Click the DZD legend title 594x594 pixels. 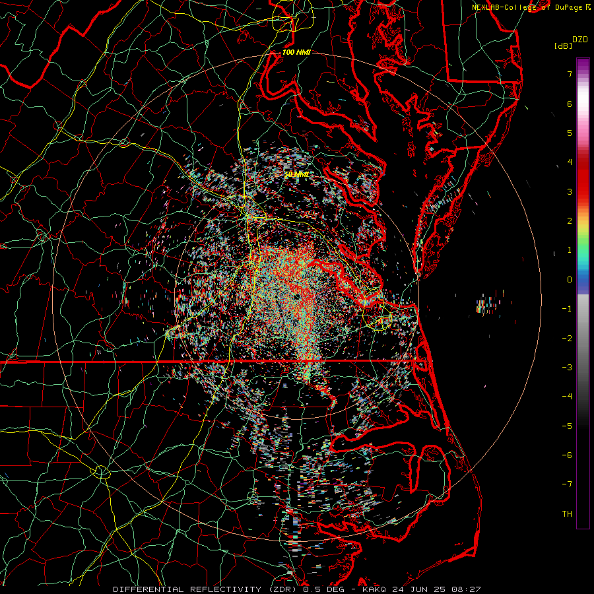click(x=580, y=40)
